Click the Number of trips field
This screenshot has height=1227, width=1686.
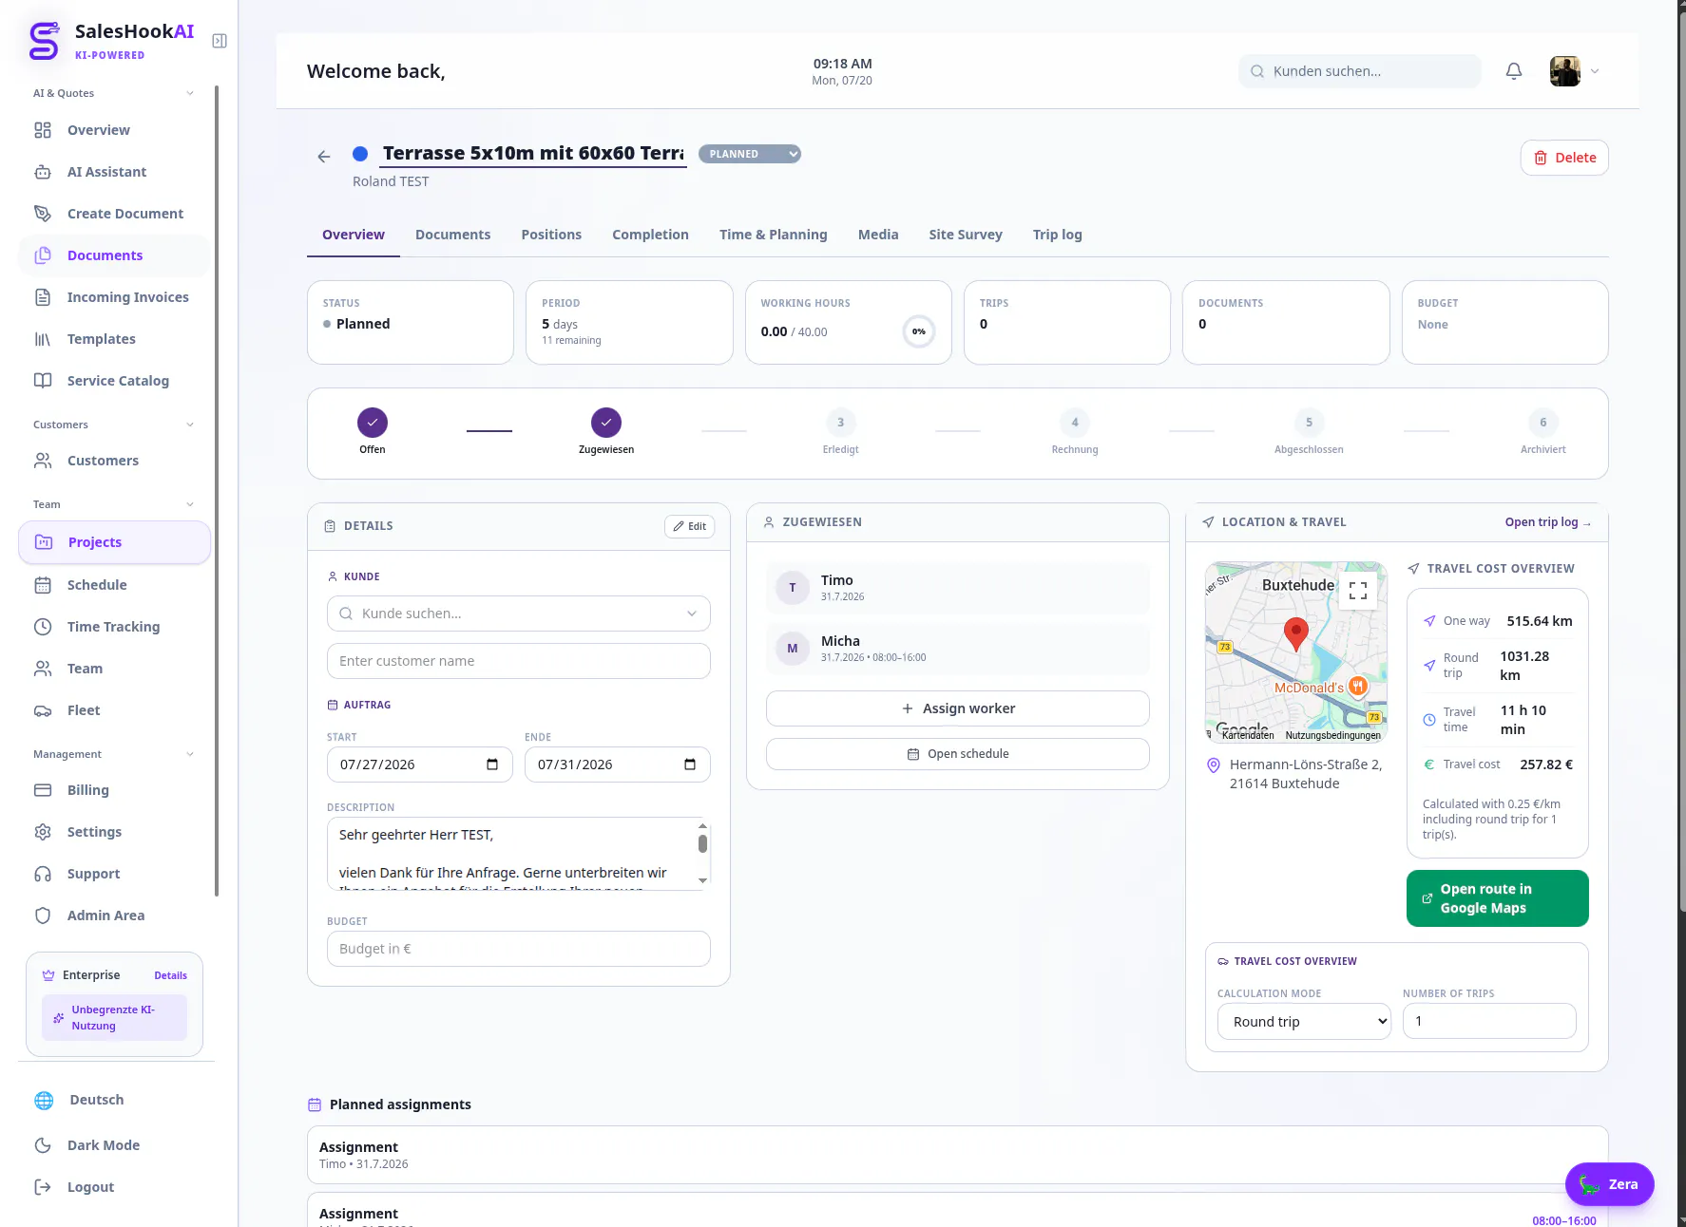coord(1489,1022)
